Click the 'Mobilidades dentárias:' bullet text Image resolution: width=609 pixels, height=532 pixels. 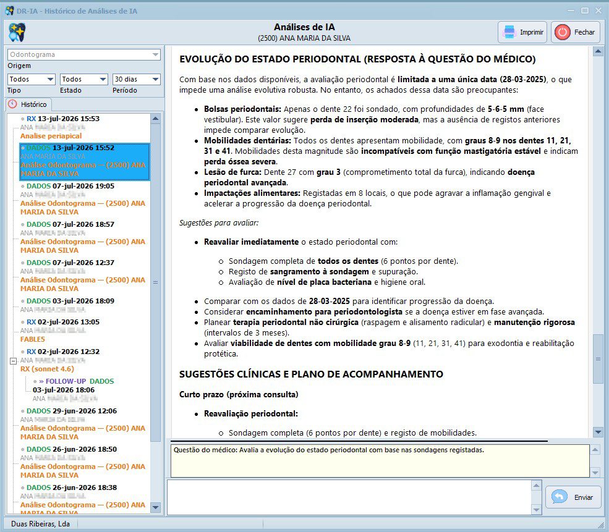(x=248, y=140)
